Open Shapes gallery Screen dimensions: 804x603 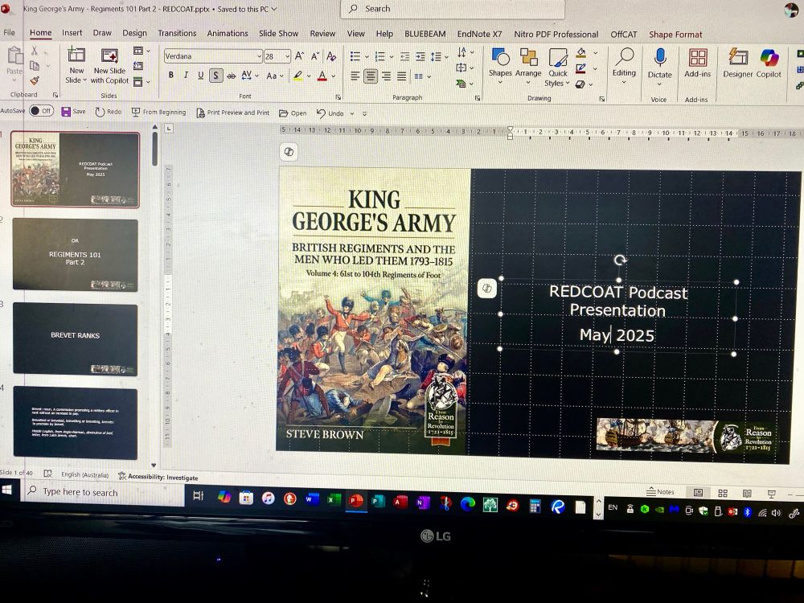pos(500,66)
